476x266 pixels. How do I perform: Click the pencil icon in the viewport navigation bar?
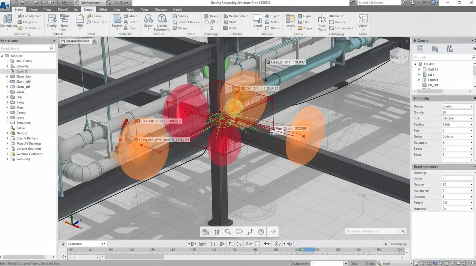tap(273, 232)
